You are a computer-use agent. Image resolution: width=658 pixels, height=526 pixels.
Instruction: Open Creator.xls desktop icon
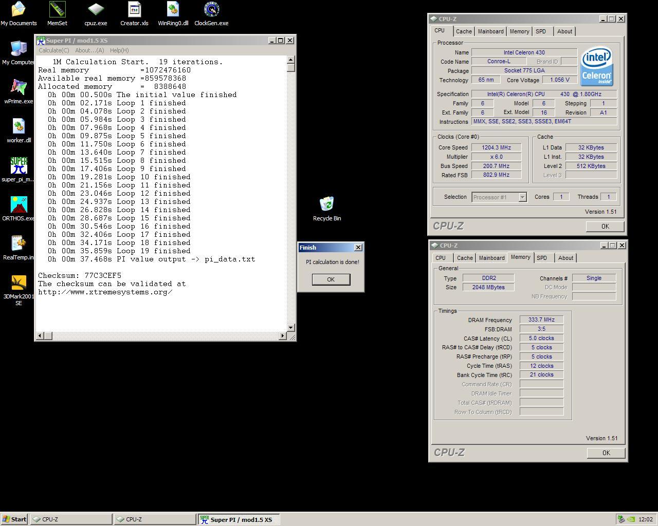point(134,14)
